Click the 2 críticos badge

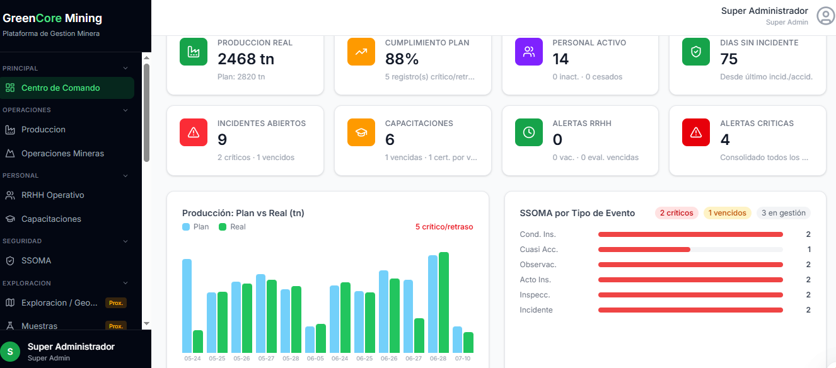click(676, 213)
